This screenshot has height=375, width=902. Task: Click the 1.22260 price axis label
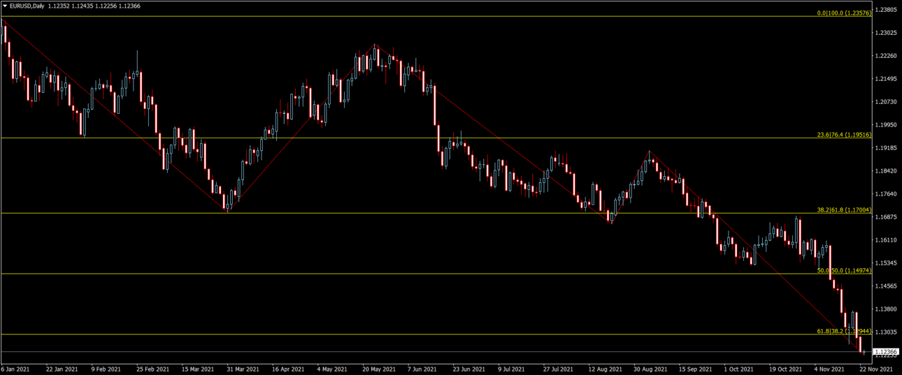[887, 56]
